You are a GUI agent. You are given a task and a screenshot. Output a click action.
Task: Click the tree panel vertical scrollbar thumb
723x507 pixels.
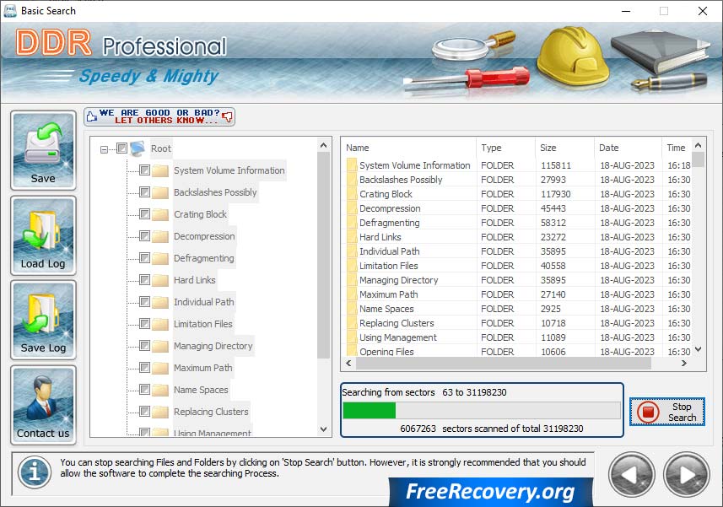[324, 256]
